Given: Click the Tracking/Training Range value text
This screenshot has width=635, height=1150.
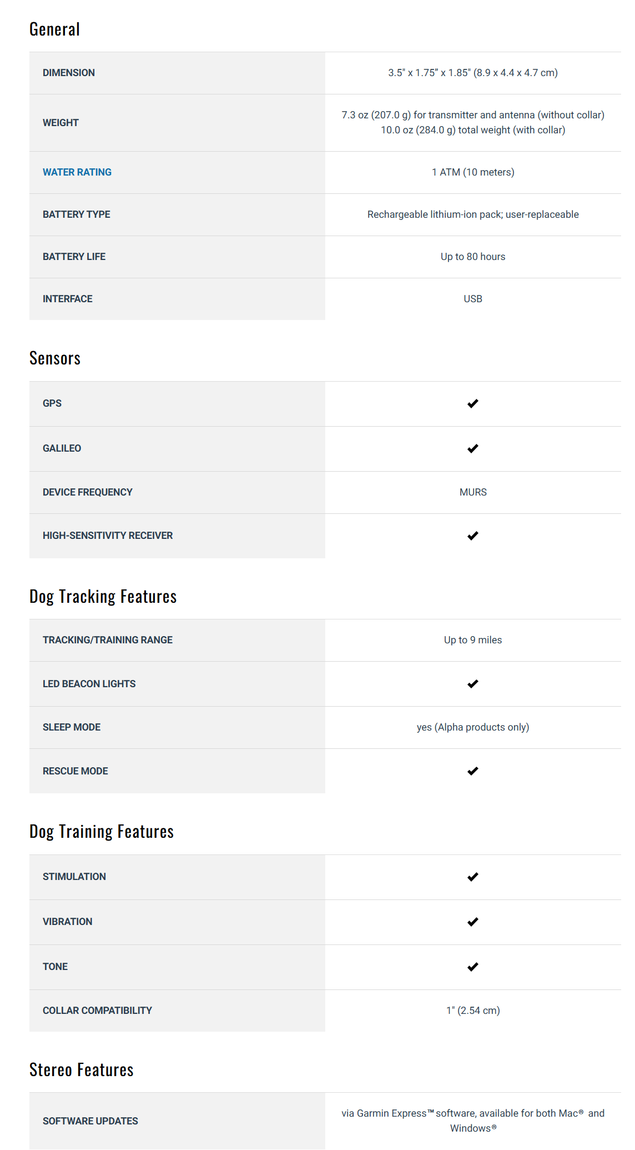Looking at the screenshot, I should [x=473, y=640].
